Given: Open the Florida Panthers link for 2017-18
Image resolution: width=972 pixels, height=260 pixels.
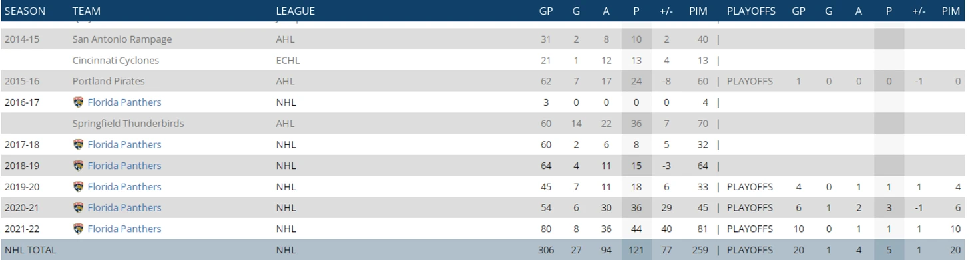Looking at the screenshot, I should pos(124,144).
